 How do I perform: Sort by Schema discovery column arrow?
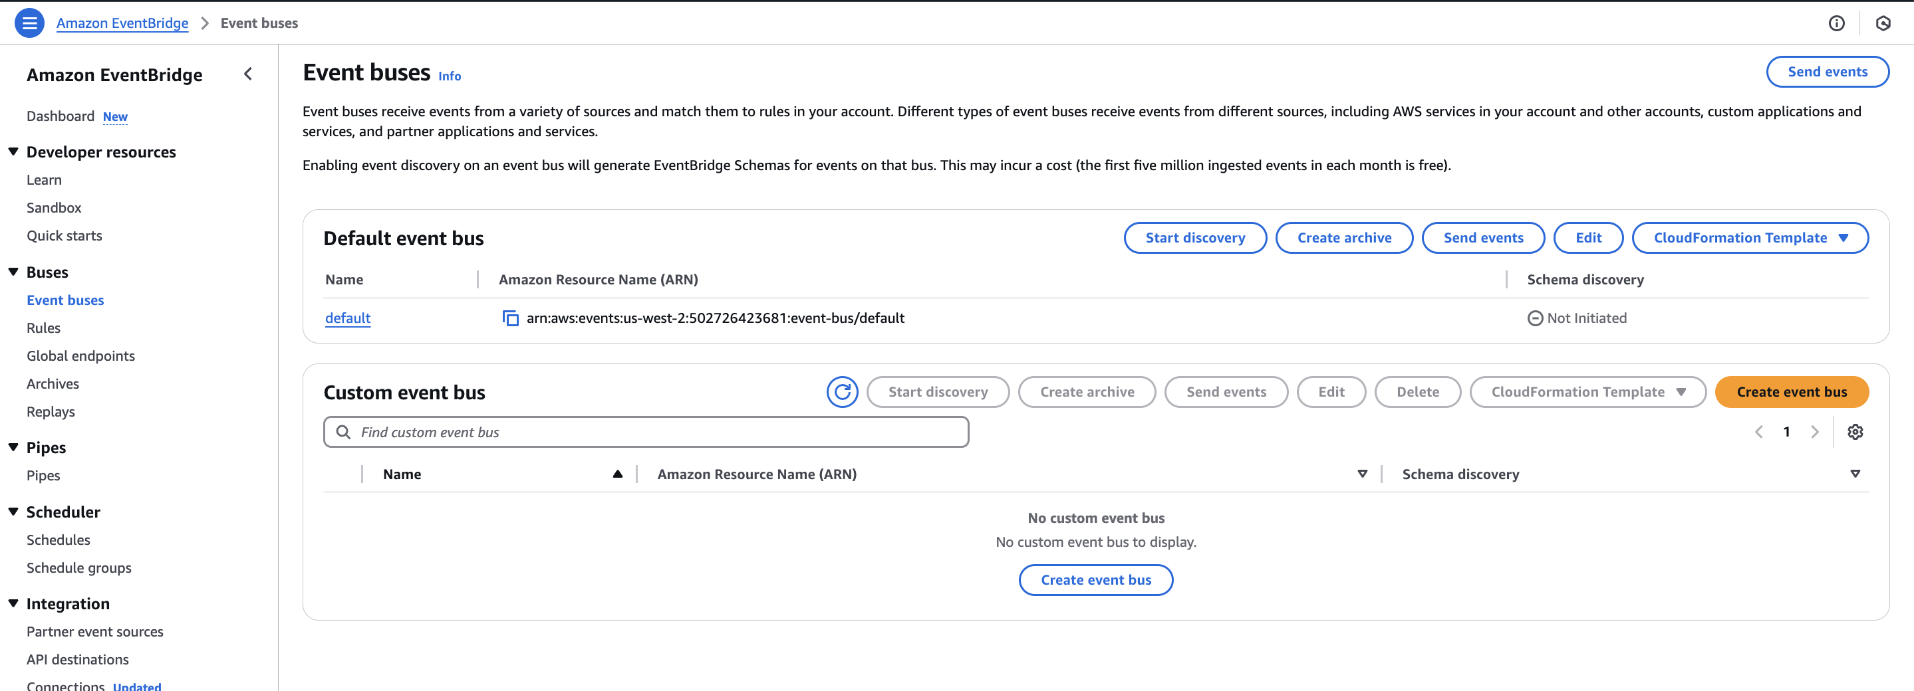coord(1855,474)
